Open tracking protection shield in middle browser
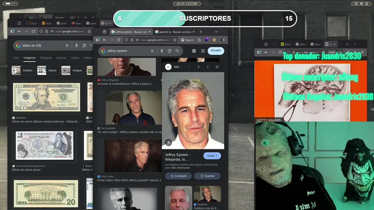The image size is (374, 210). click(127, 40)
